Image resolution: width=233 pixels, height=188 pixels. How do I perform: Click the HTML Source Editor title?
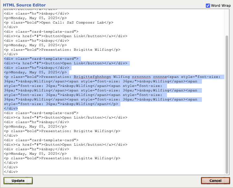click(24, 5)
